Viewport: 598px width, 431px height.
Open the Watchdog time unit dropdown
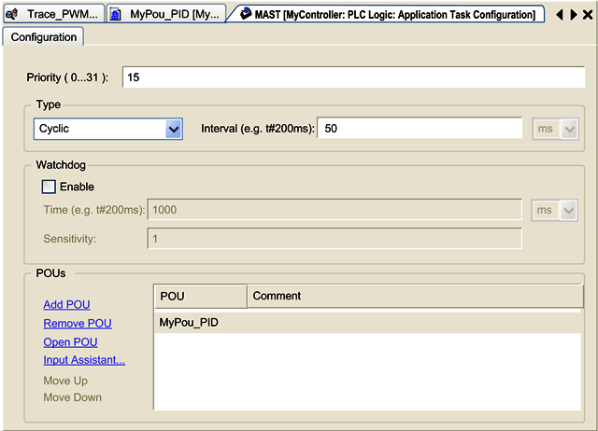(569, 211)
